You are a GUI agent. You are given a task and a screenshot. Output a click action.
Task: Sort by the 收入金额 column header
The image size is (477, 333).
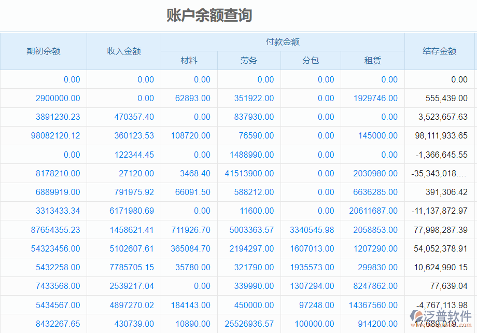(x=123, y=51)
